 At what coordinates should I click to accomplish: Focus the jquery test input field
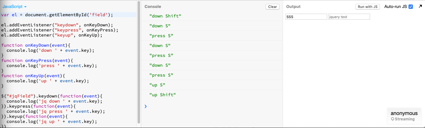349,17
